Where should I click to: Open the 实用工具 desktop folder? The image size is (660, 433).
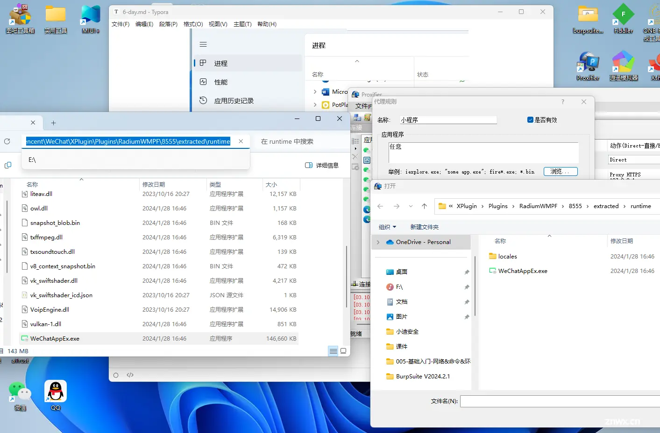point(56,19)
